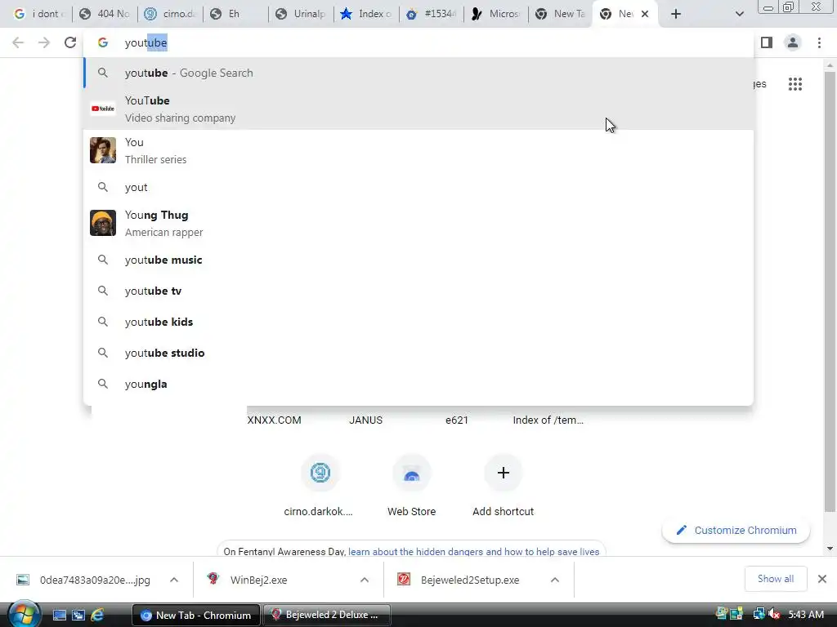The width and height of the screenshot is (837, 627).
Task: Click Add shortcut plus icon
Action: pyautogui.click(x=503, y=473)
